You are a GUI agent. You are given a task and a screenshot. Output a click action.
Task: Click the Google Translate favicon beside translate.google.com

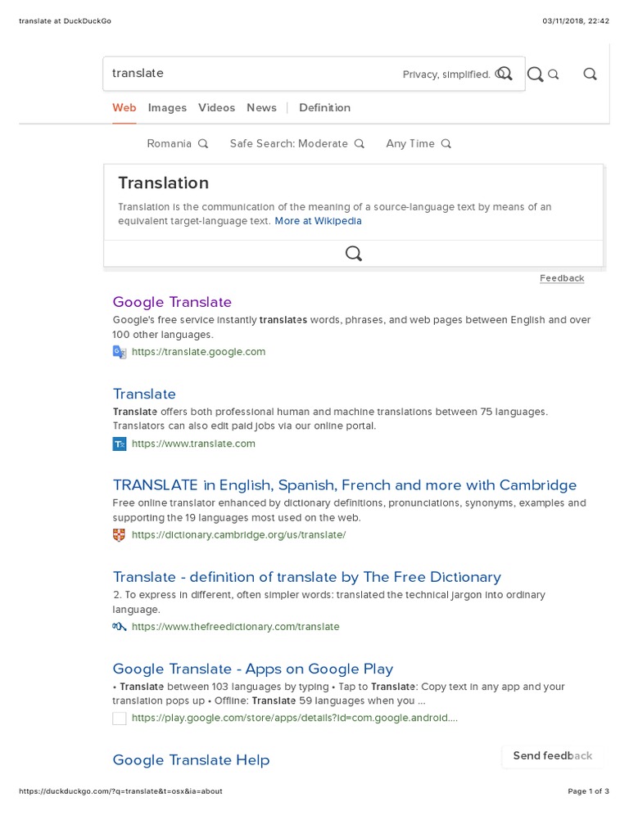coord(120,352)
